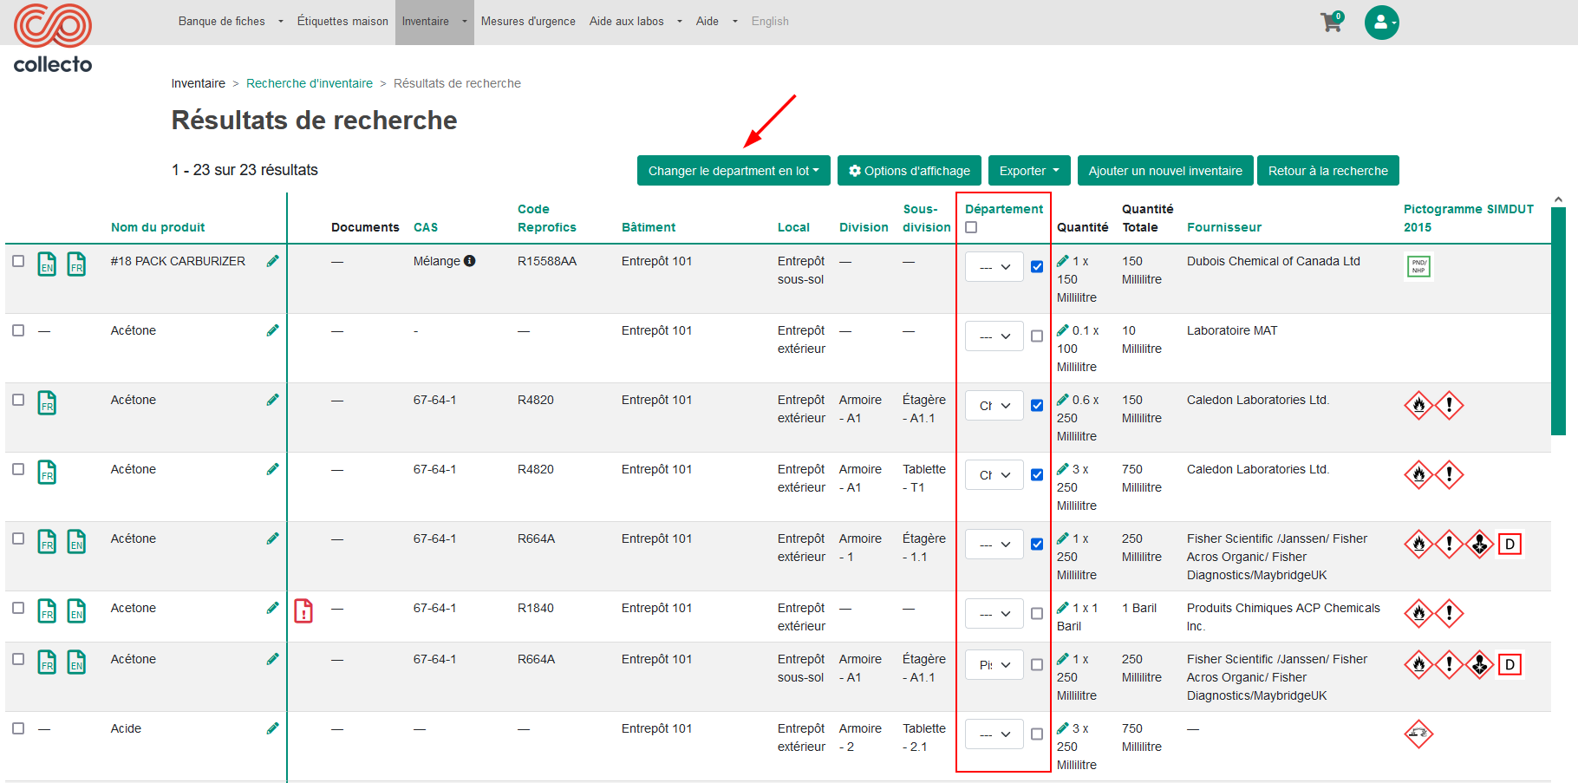Click Options d'affichage button
This screenshot has width=1578, height=783.
(x=910, y=171)
